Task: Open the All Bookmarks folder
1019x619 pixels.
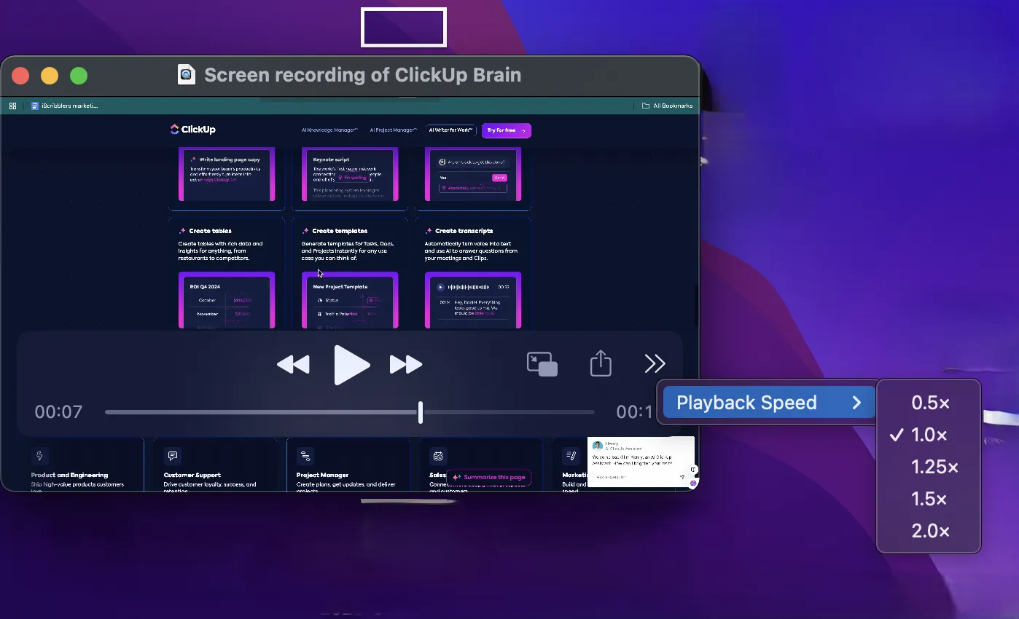Action: tap(667, 106)
